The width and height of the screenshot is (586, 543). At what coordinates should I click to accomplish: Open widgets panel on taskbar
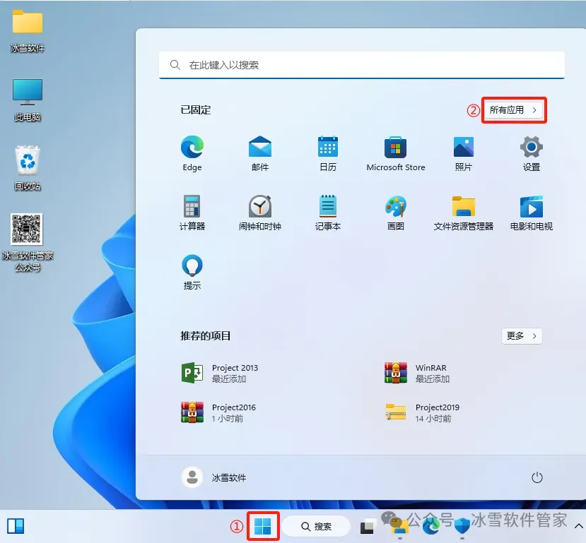[x=16, y=526]
